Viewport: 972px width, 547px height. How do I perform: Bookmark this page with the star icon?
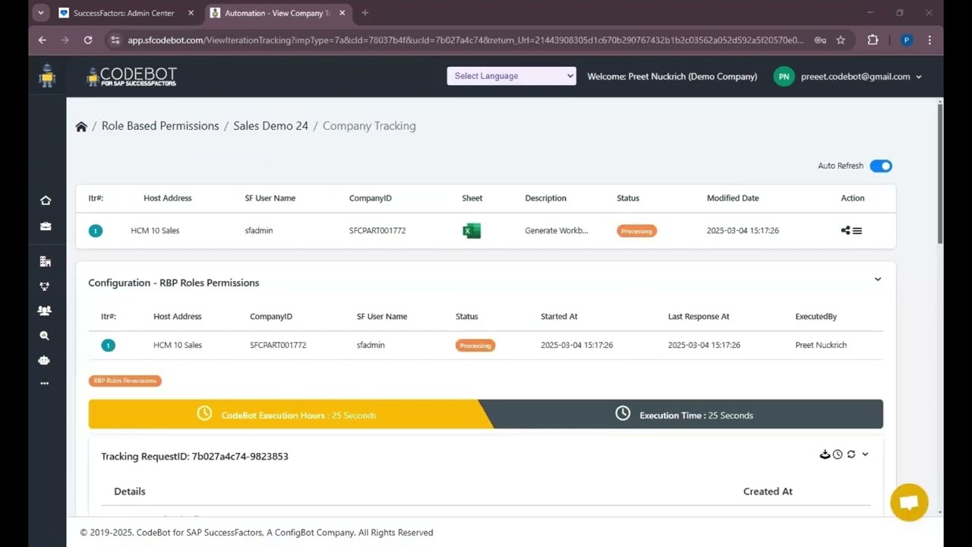click(x=841, y=40)
